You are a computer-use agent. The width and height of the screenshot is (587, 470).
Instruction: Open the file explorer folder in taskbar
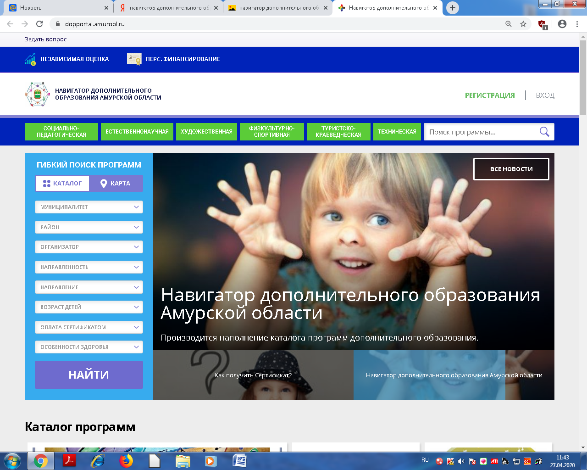(183, 461)
